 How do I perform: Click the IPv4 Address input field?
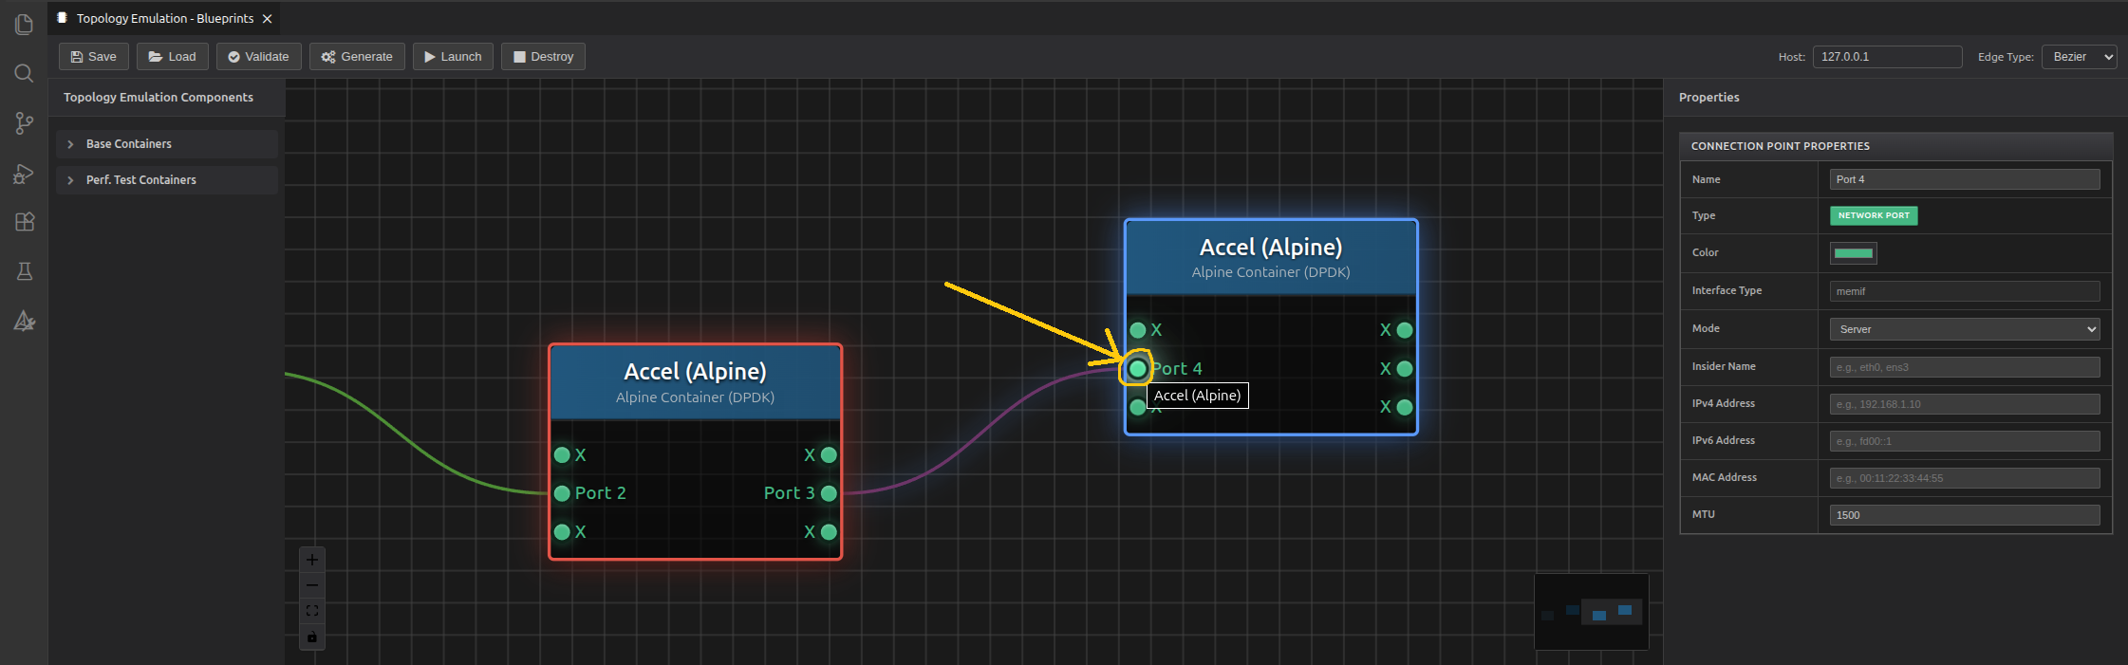tap(1964, 404)
